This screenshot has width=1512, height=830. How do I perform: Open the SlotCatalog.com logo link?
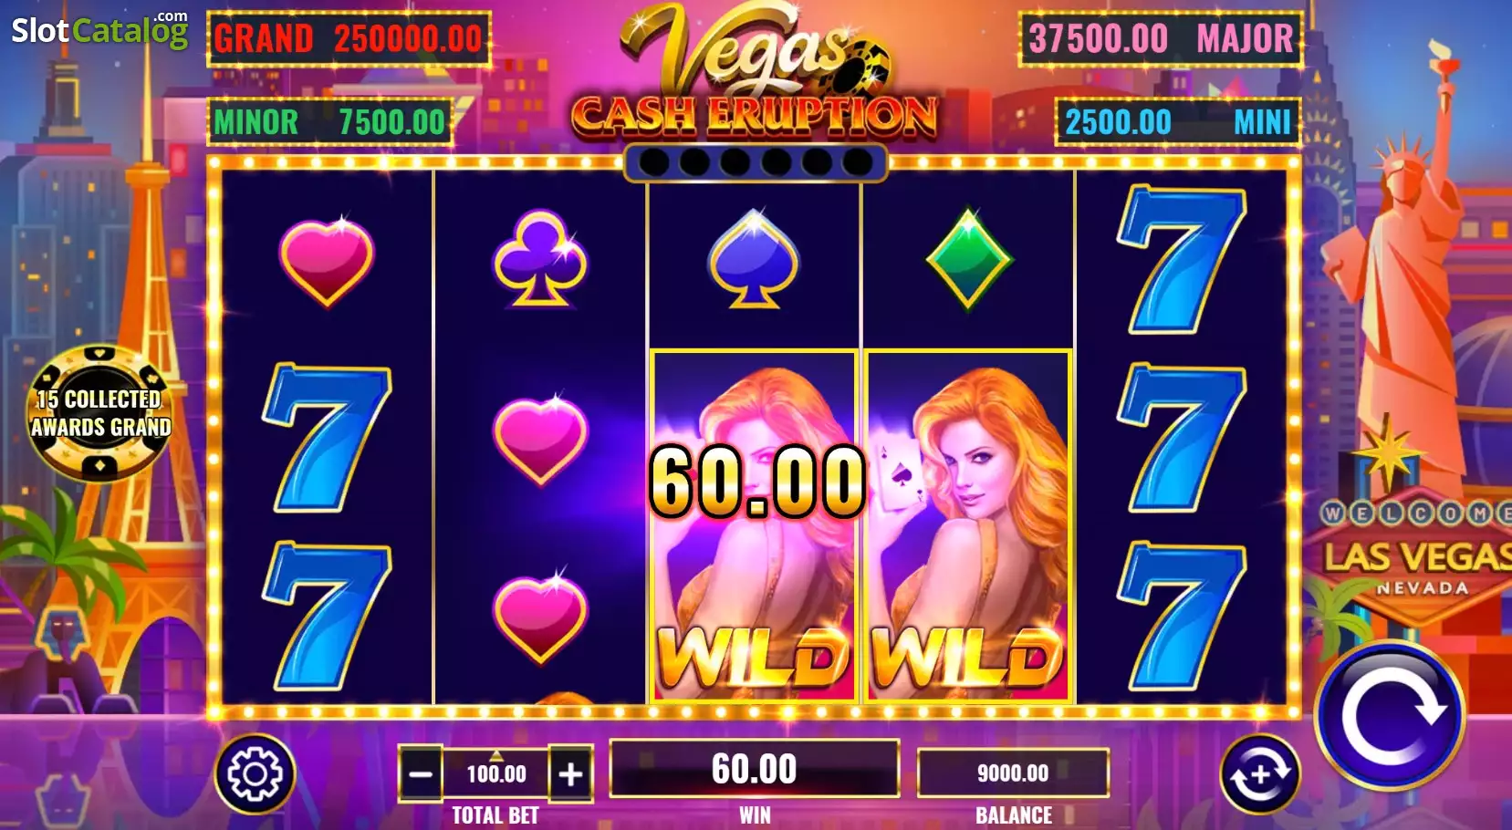pyautogui.click(x=99, y=29)
